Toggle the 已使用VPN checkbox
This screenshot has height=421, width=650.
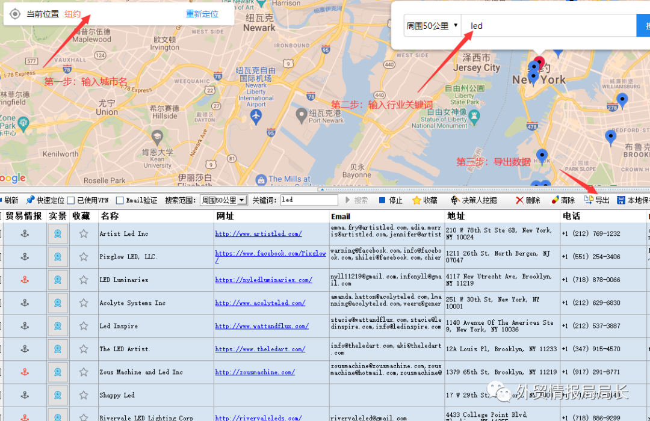71,200
